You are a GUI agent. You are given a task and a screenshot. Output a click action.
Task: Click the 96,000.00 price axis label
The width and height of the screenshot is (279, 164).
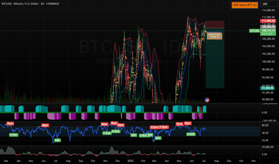[x=267, y=77]
